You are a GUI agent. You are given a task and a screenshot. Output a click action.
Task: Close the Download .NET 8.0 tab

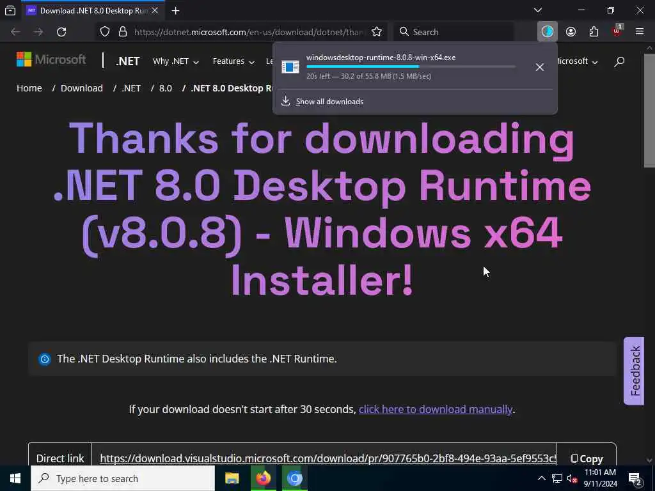point(155,10)
